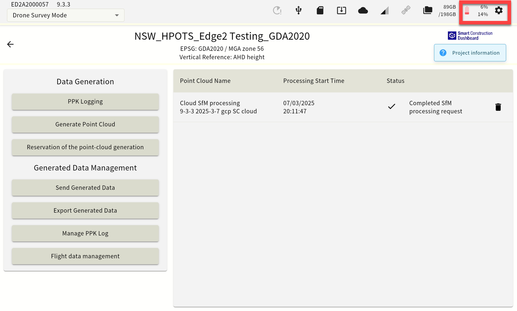Click the download-to-device icon
This screenshot has width=517, height=311.
tap(341, 10)
